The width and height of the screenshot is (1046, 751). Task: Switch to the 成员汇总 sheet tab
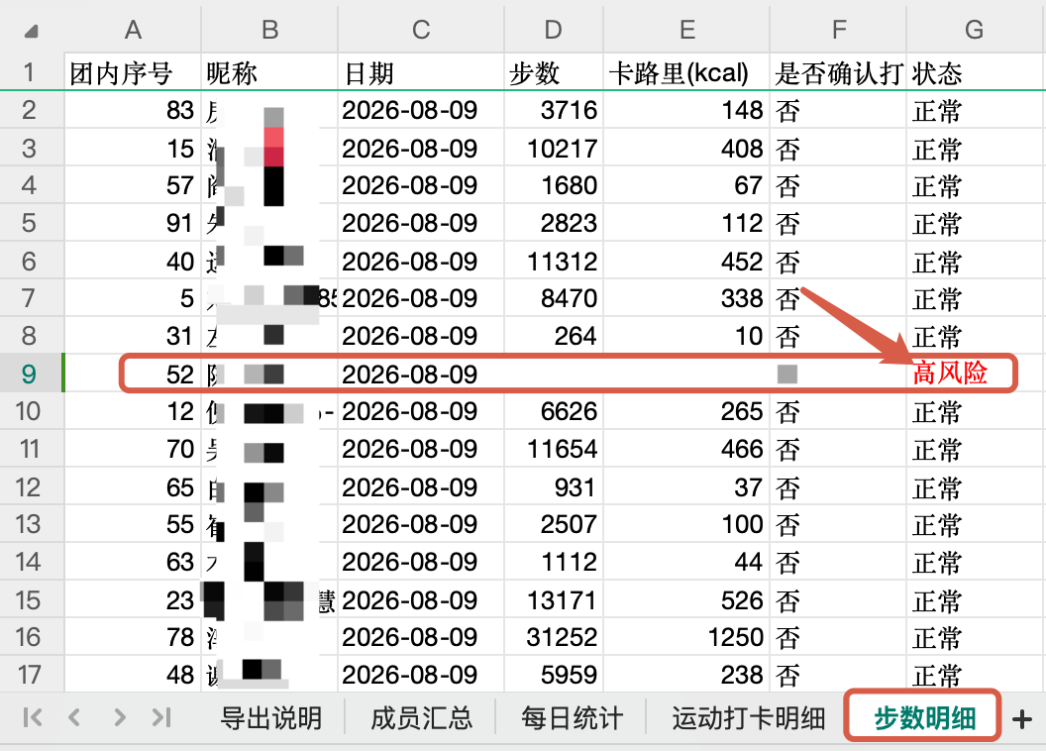pyautogui.click(x=422, y=718)
